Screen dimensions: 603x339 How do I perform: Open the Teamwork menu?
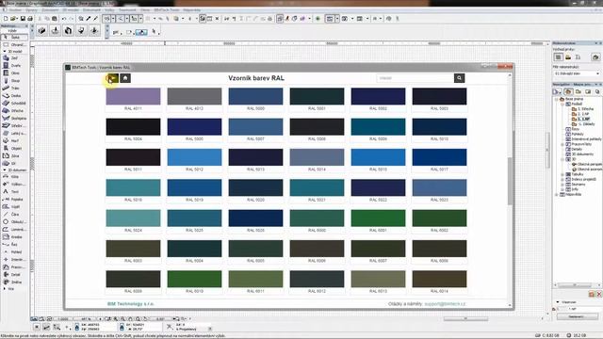pos(127,10)
